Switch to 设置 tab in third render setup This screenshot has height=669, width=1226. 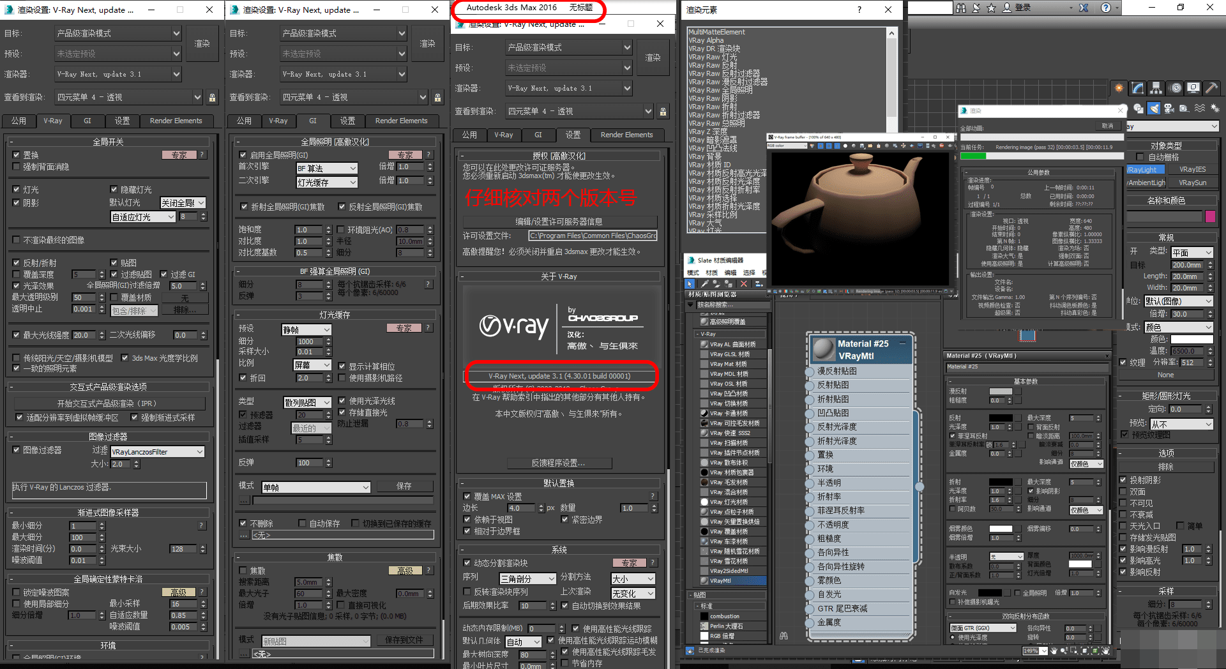click(x=573, y=135)
